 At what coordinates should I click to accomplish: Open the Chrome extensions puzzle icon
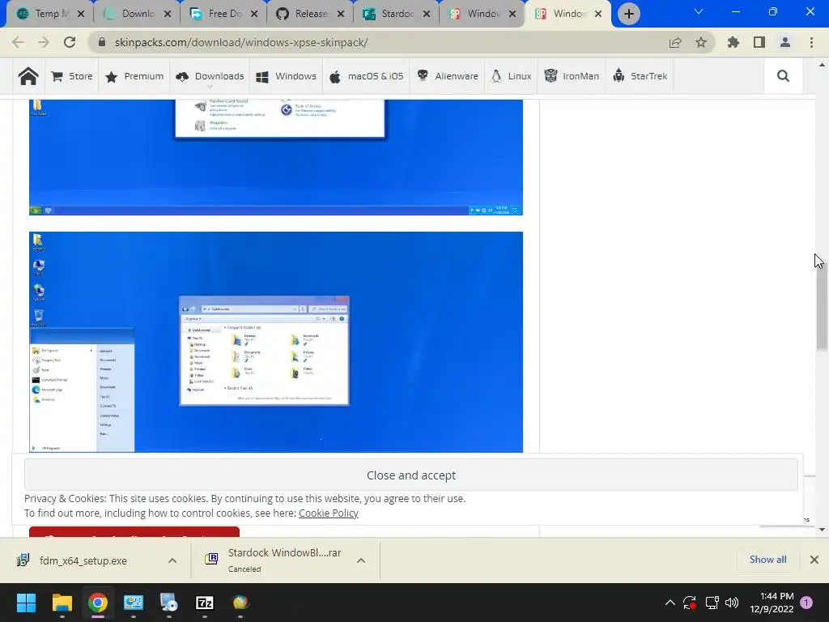click(733, 42)
